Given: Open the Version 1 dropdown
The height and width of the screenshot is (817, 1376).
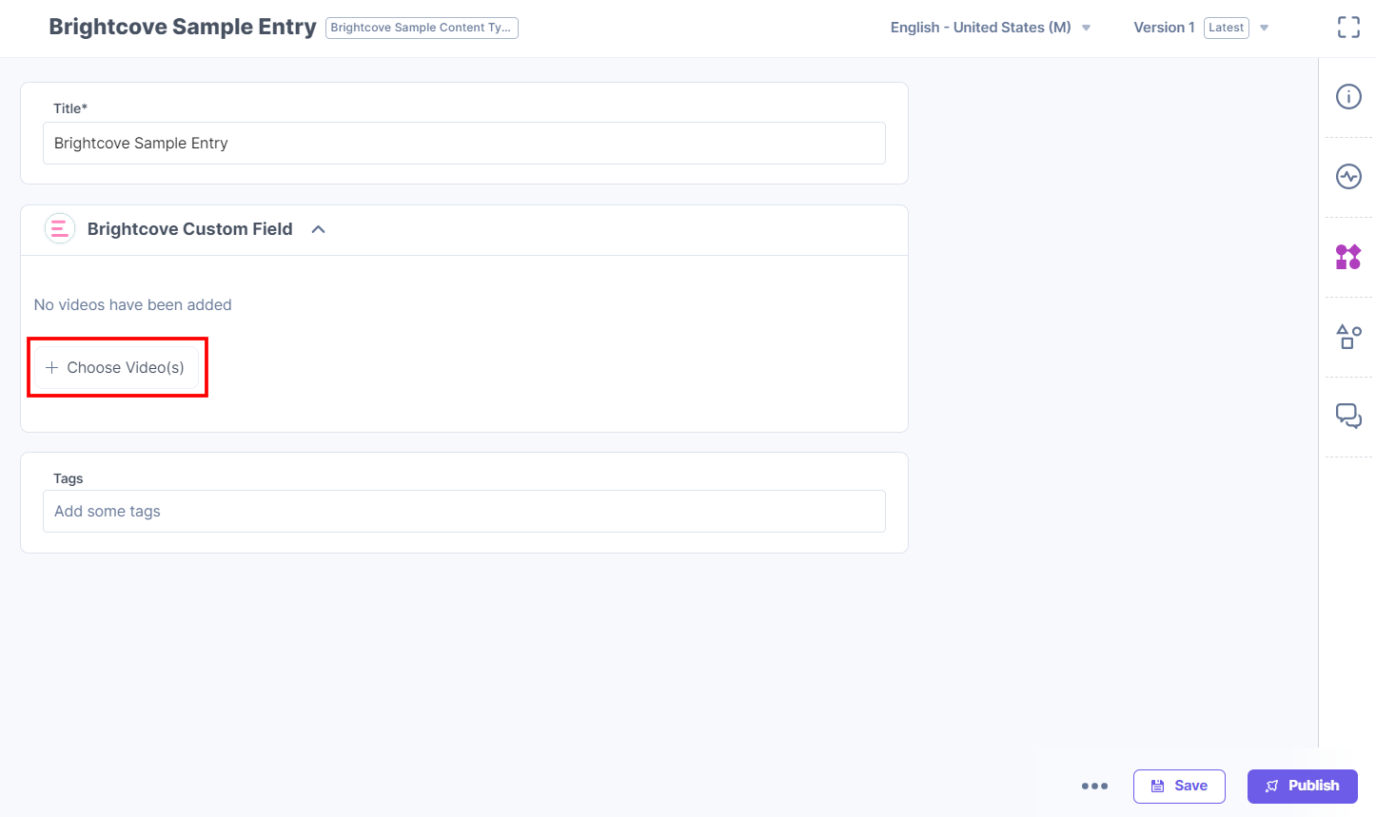Looking at the screenshot, I should point(1201,28).
